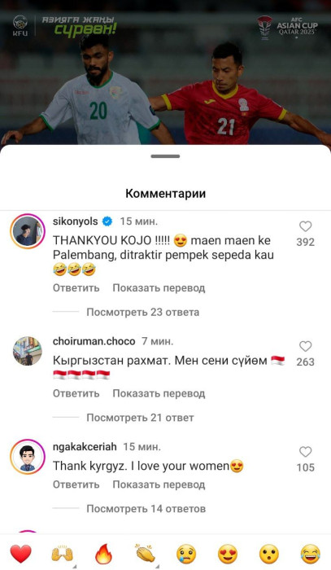Tap the heart on ngakakceriah's comment
The width and height of the screenshot is (331, 570).
click(305, 452)
